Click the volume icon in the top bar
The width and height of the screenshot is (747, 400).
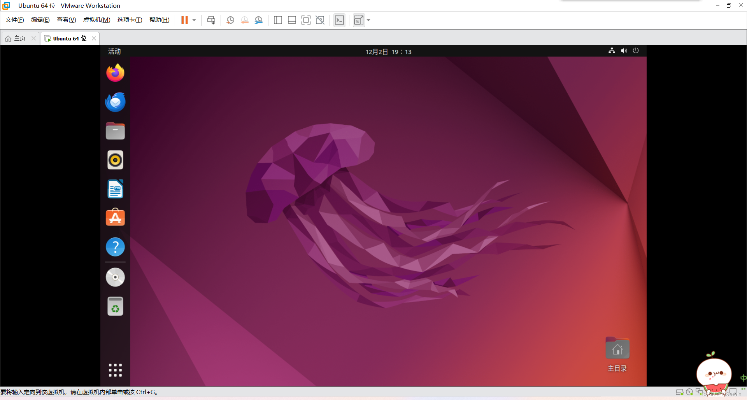coord(623,51)
